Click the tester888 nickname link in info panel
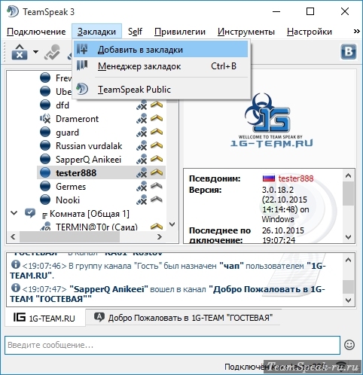Screen dimensions: 363x375 point(296,178)
